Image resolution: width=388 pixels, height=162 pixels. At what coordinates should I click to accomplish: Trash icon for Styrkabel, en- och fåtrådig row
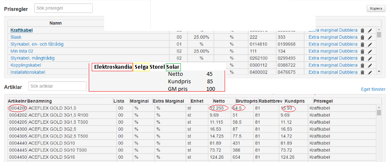[x=362, y=44]
